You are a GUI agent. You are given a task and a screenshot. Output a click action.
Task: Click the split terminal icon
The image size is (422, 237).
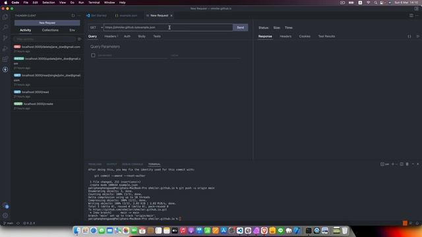tap(402, 164)
